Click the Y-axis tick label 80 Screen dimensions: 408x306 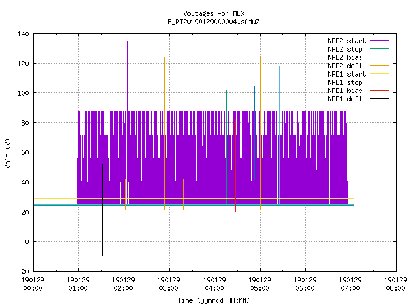pos(25,123)
